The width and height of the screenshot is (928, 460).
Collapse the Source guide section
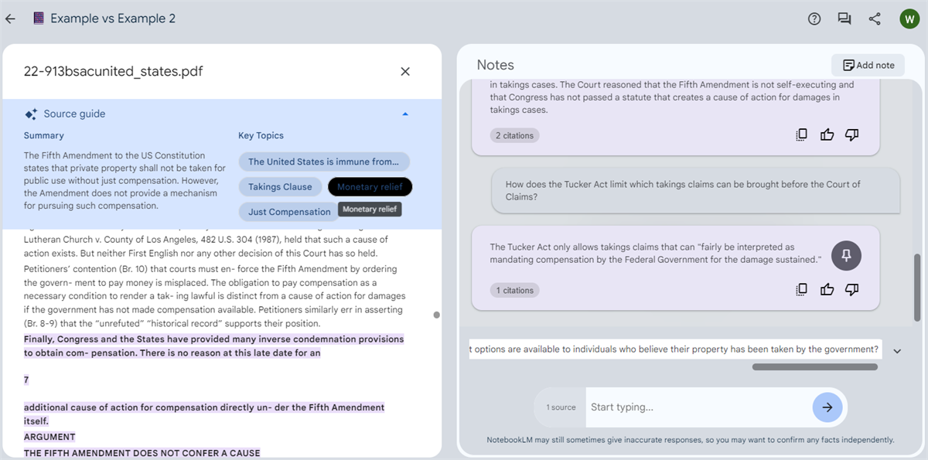pyautogui.click(x=404, y=113)
